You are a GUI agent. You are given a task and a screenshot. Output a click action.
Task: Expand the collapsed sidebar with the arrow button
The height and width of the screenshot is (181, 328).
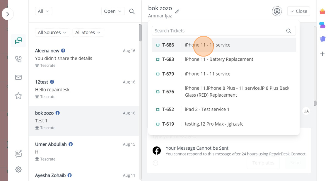point(8,14)
